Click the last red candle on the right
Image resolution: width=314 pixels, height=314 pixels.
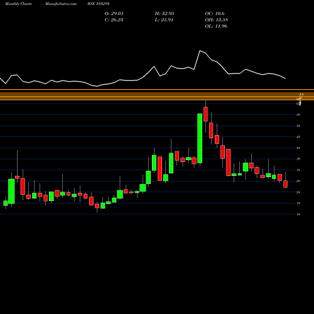pos(285,184)
